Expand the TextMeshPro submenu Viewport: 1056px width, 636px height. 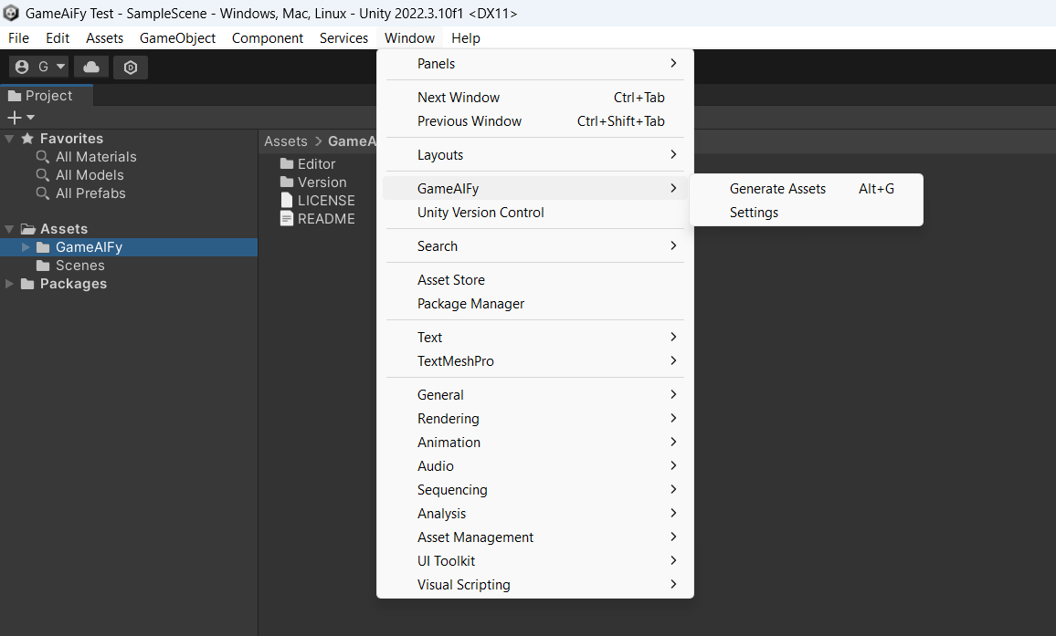[535, 361]
